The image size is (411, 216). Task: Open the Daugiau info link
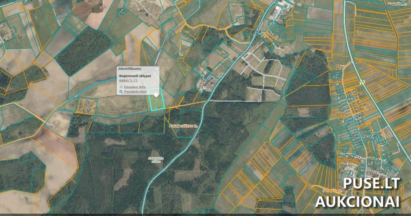pyautogui.click(x=135, y=87)
